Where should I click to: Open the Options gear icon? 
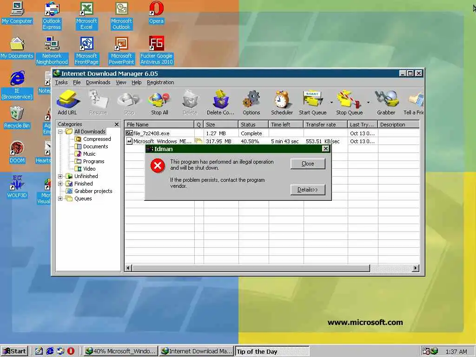(x=251, y=103)
